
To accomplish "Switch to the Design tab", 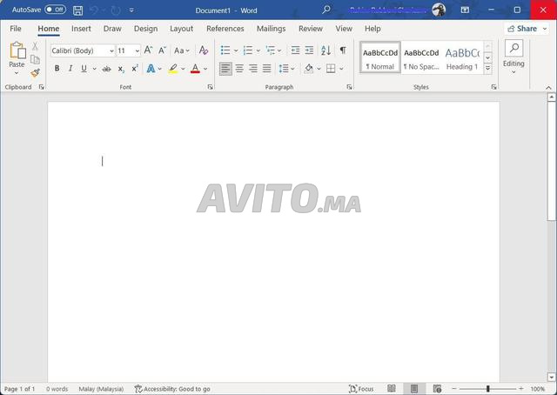I will (145, 29).
